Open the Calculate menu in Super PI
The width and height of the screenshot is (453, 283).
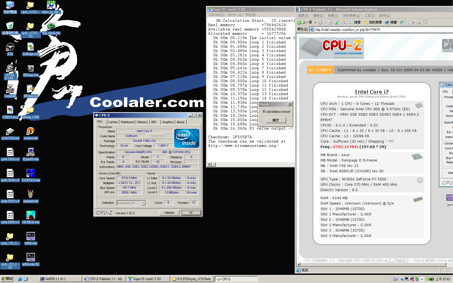216,15
